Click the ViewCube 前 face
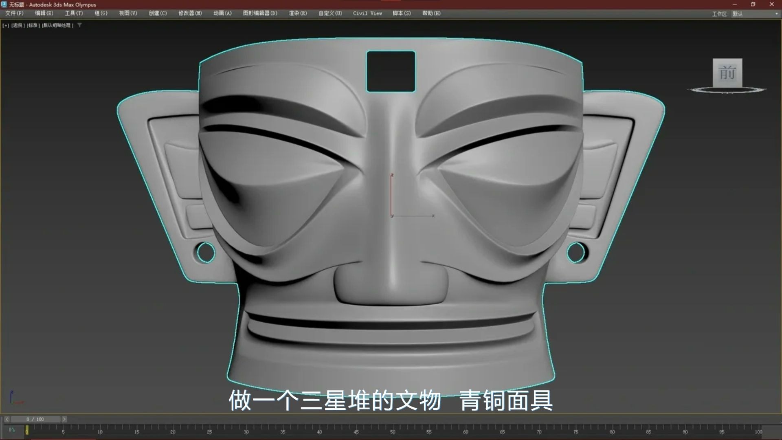Screen dimensions: 782x440 pyautogui.click(x=727, y=73)
